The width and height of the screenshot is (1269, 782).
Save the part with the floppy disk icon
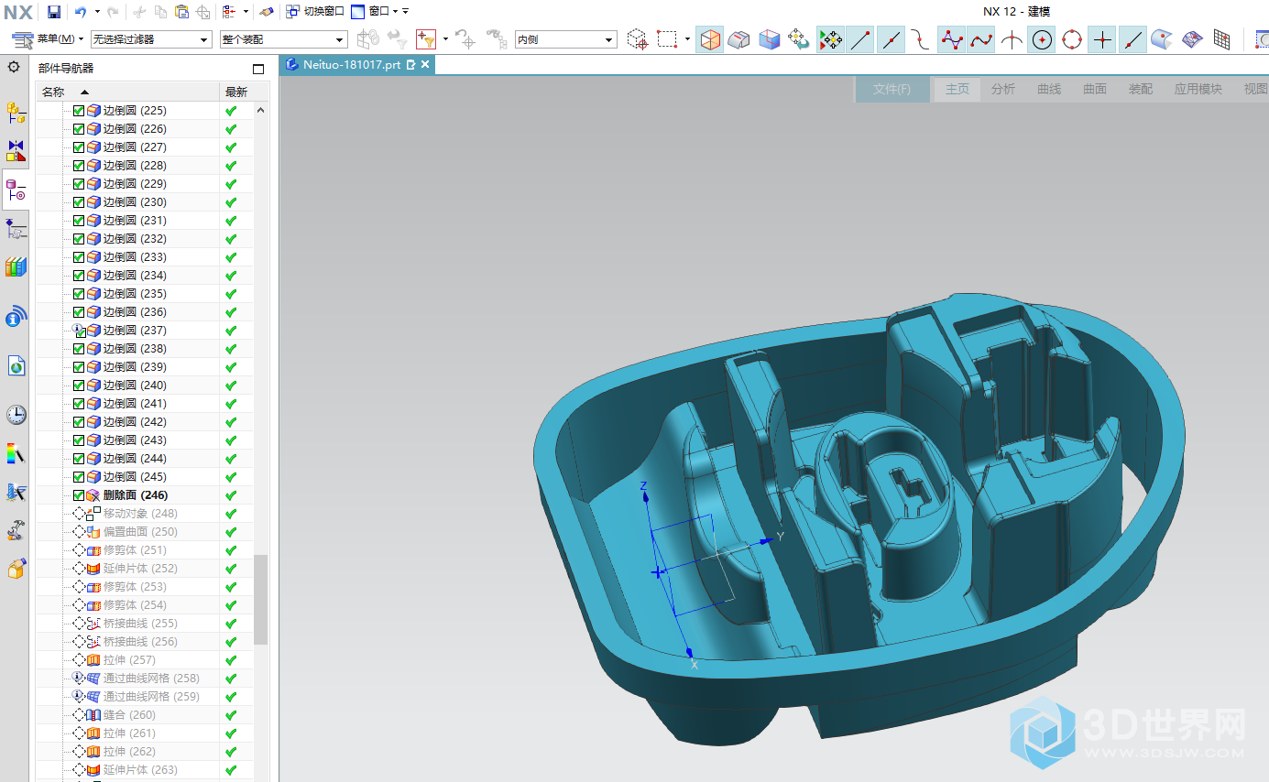click(54, 12)
